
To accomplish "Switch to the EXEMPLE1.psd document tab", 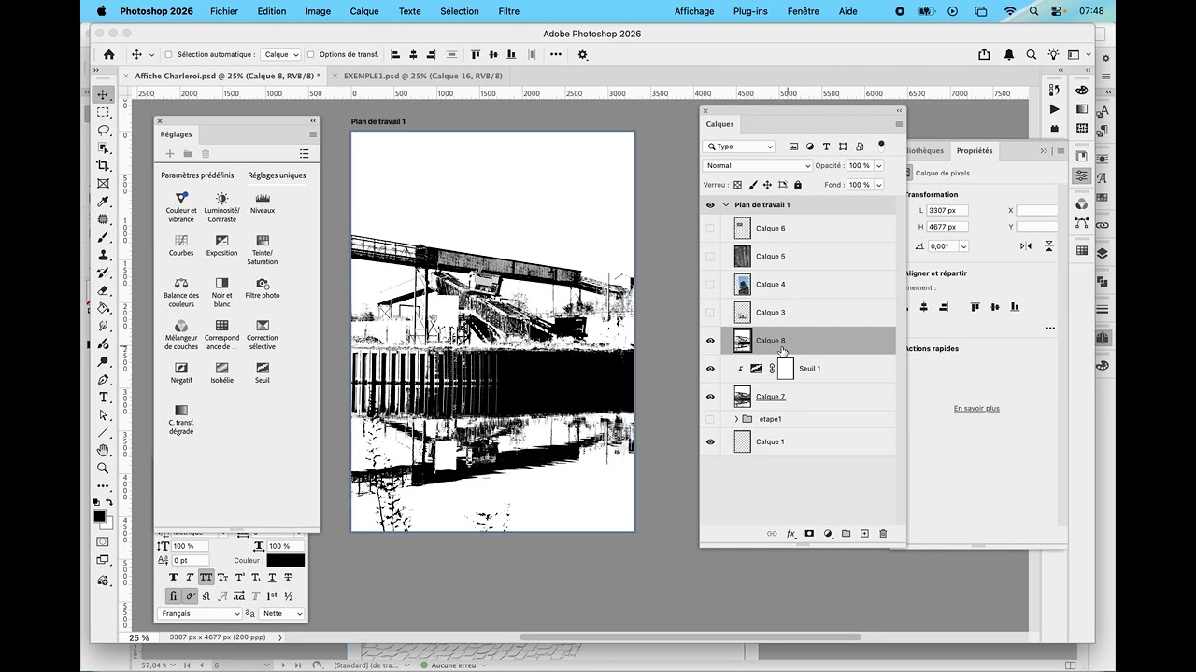I will click(422, 77).
